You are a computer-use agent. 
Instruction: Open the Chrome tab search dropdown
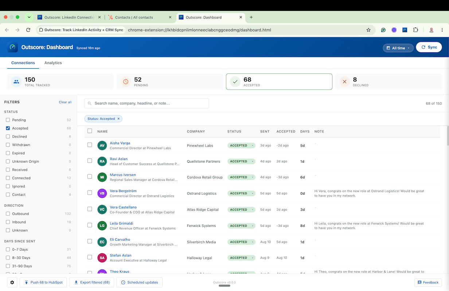tap(29, 17)
